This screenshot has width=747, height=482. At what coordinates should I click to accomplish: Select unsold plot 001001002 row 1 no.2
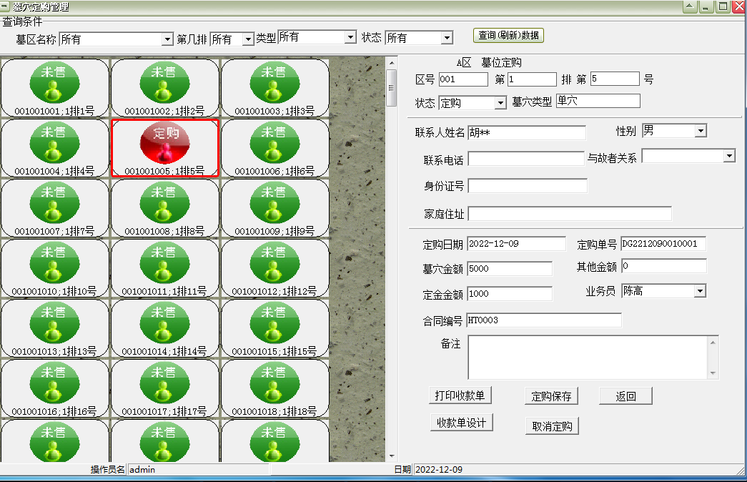(165, 88)
